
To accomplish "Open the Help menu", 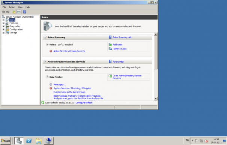I will [28, 7].
